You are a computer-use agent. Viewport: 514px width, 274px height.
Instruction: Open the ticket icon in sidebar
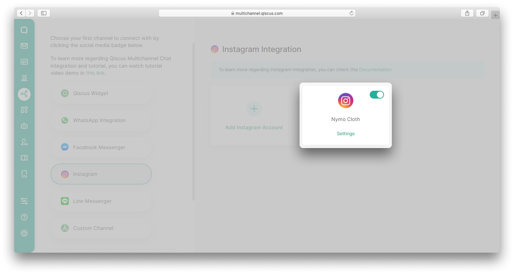coord(24,158)
